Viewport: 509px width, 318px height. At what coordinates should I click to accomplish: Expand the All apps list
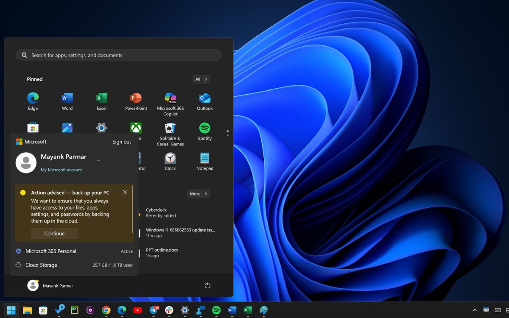pyautogui.click(x=201, y=79)
